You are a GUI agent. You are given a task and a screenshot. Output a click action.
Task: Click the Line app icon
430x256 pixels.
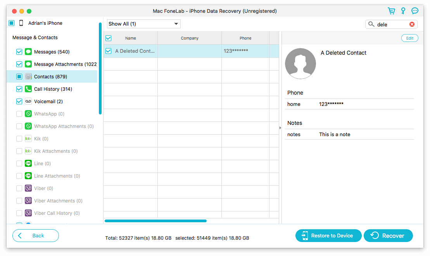[x=28, y=163]
